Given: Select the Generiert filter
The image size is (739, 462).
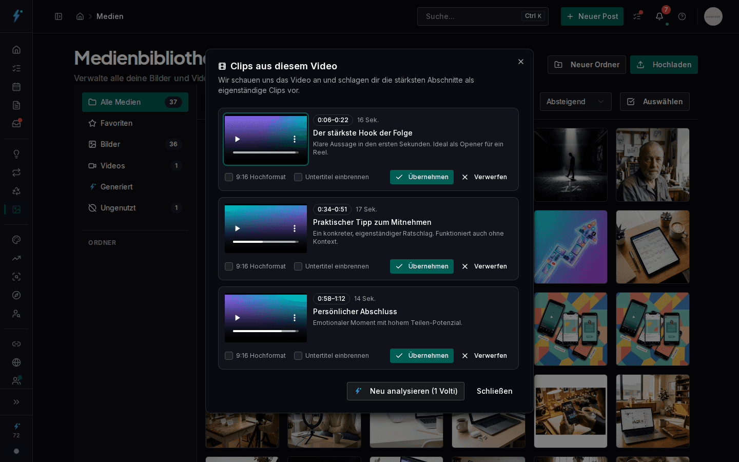Looking at the screenshot, I should [x=135, y=187].
